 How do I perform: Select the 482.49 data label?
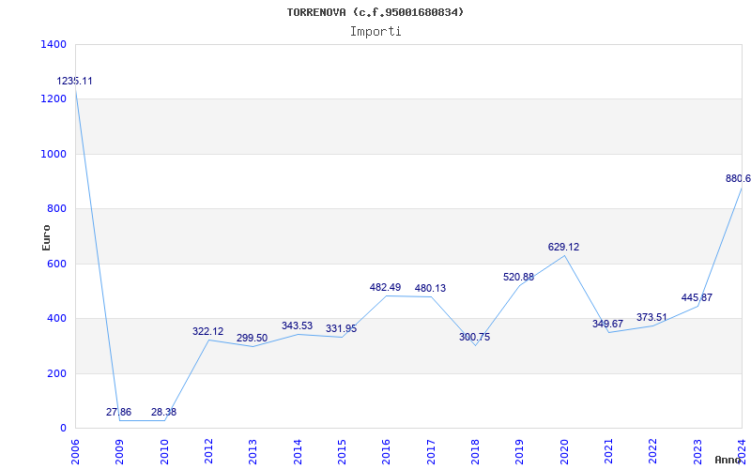click(385, 288)
